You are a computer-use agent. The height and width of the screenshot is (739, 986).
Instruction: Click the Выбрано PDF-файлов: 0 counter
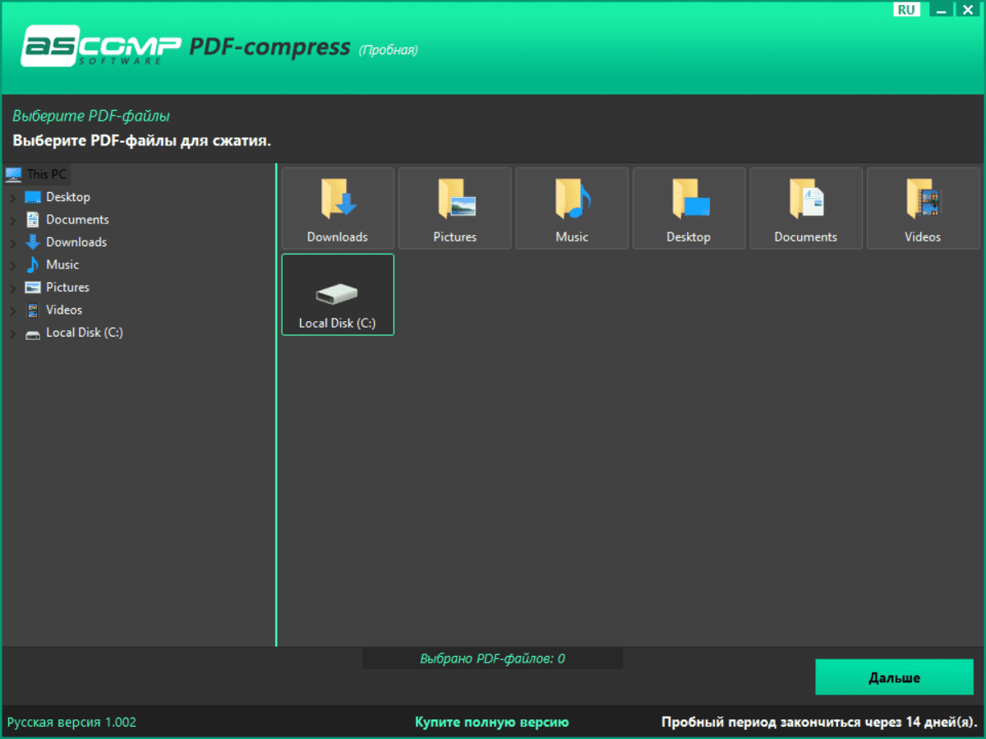pos(493,659)
